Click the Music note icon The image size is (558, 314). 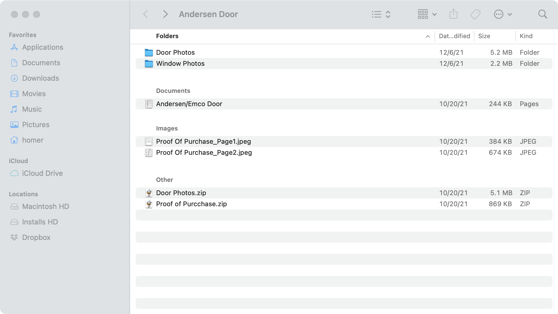point(14,109)
